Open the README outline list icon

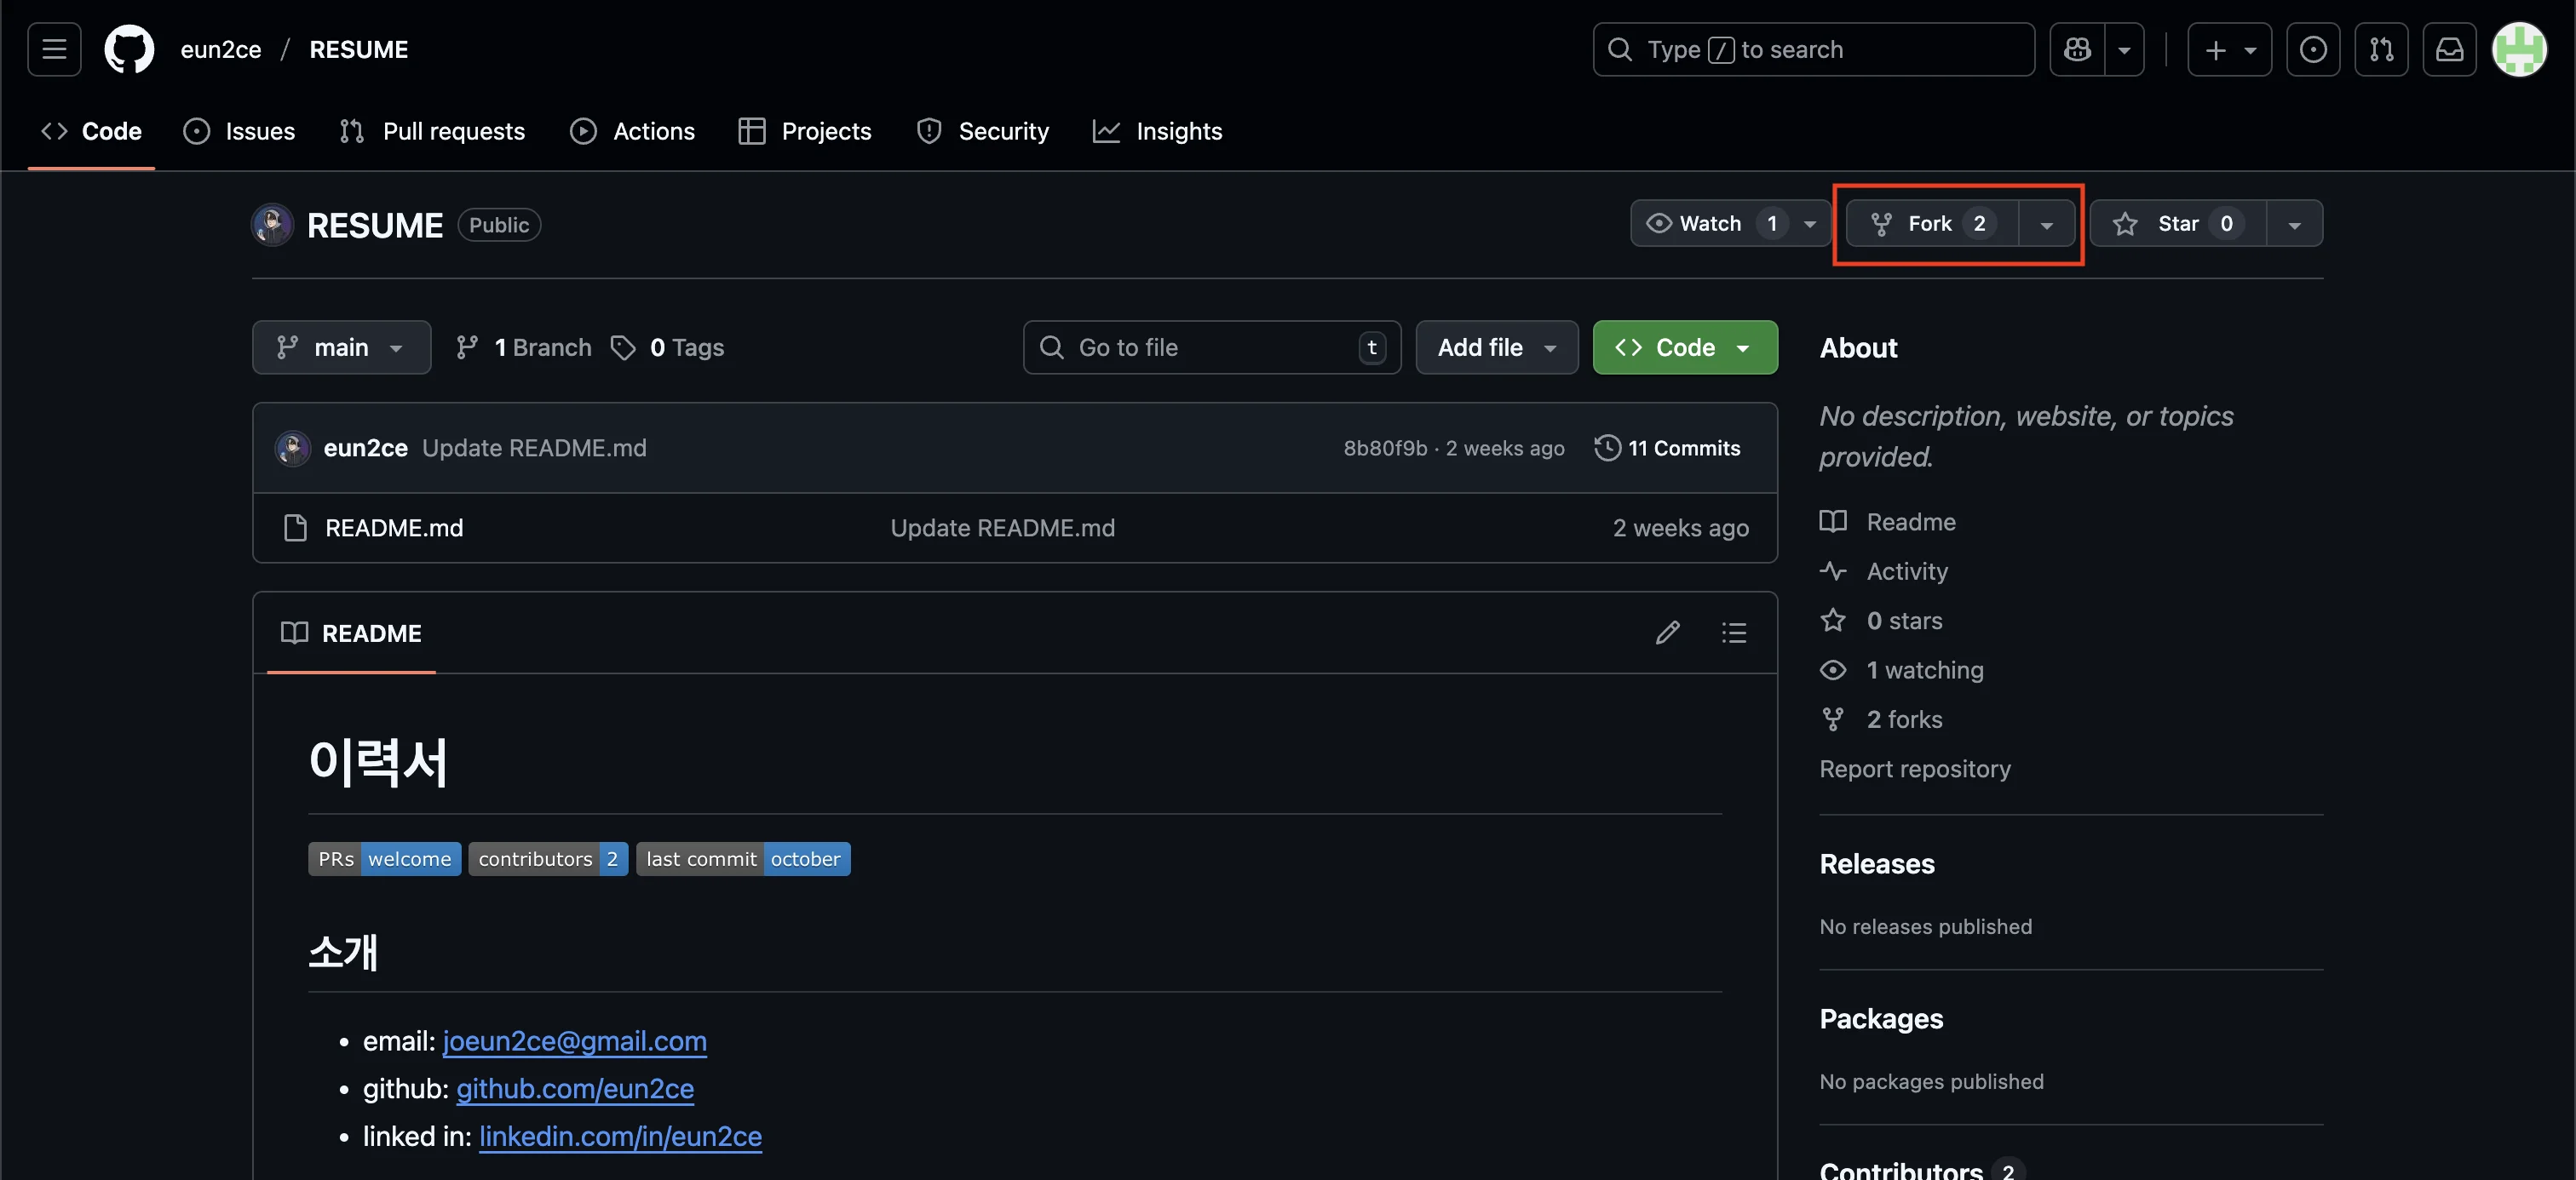1733,633
